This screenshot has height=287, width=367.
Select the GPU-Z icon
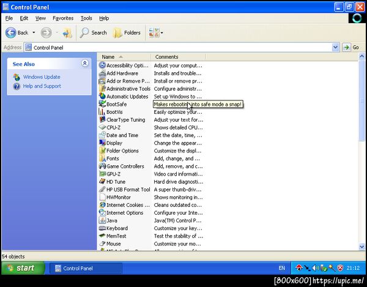102,174
